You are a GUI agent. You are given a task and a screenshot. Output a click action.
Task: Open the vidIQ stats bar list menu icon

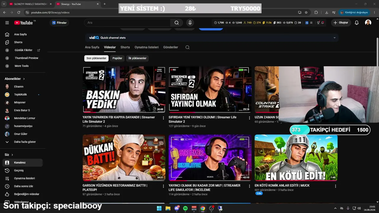(311, 23)
